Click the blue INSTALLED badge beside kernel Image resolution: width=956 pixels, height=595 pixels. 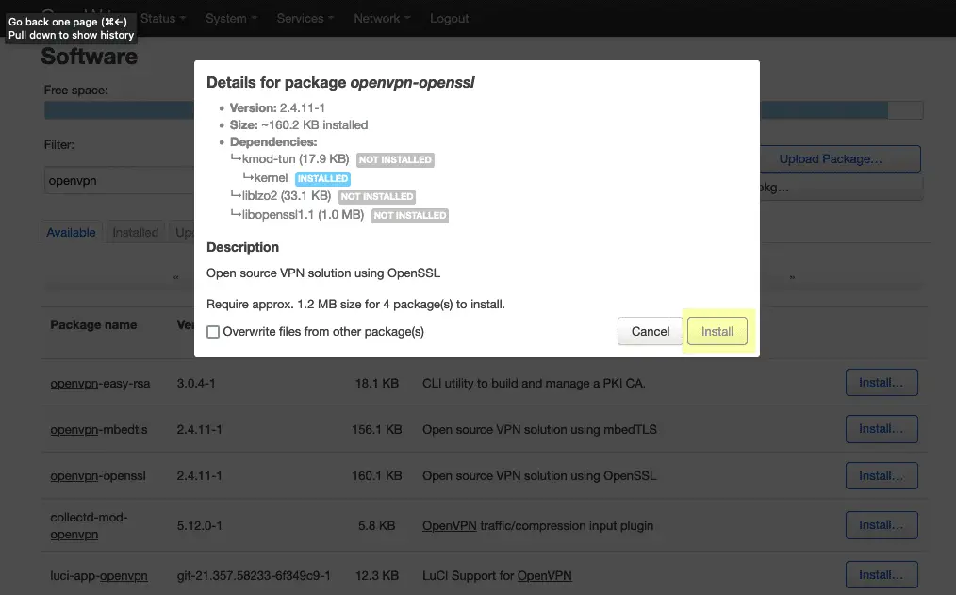tap(322, 178)
